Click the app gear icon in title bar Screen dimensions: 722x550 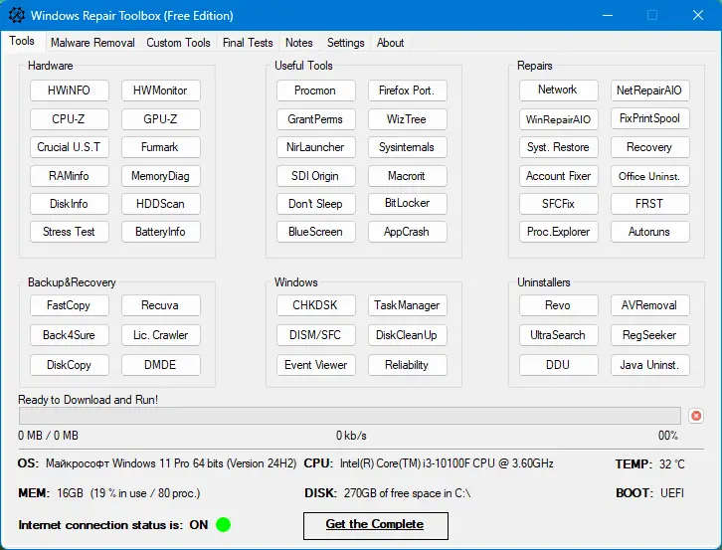[x=17, y=15]
